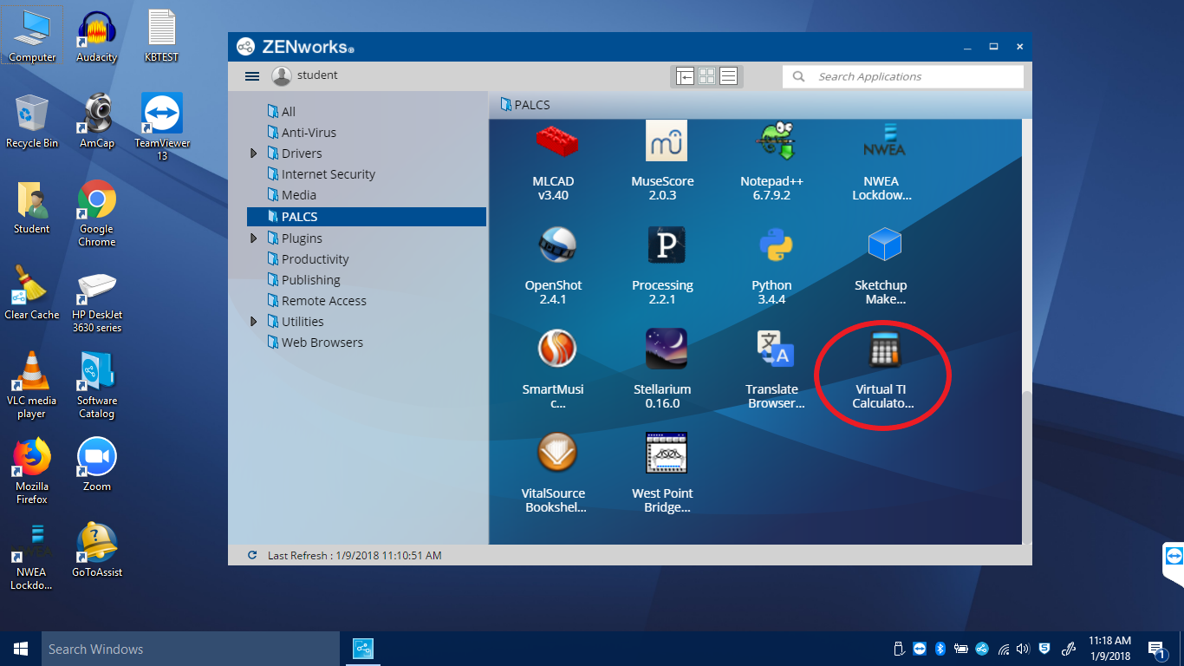Expand the Utilities folder
This screenshot has width=1184, height=666.
point(253,322)
